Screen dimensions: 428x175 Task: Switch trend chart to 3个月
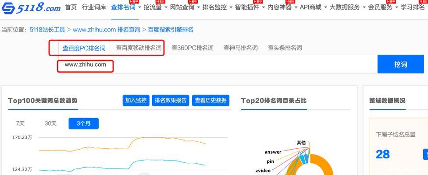point(83,123)
